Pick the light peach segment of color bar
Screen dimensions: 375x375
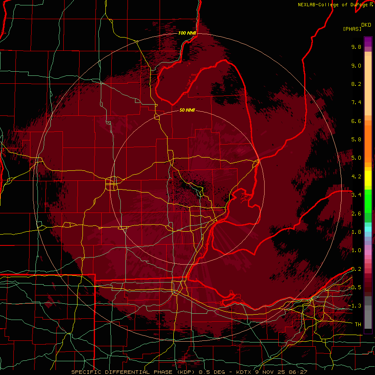[368, 85]
